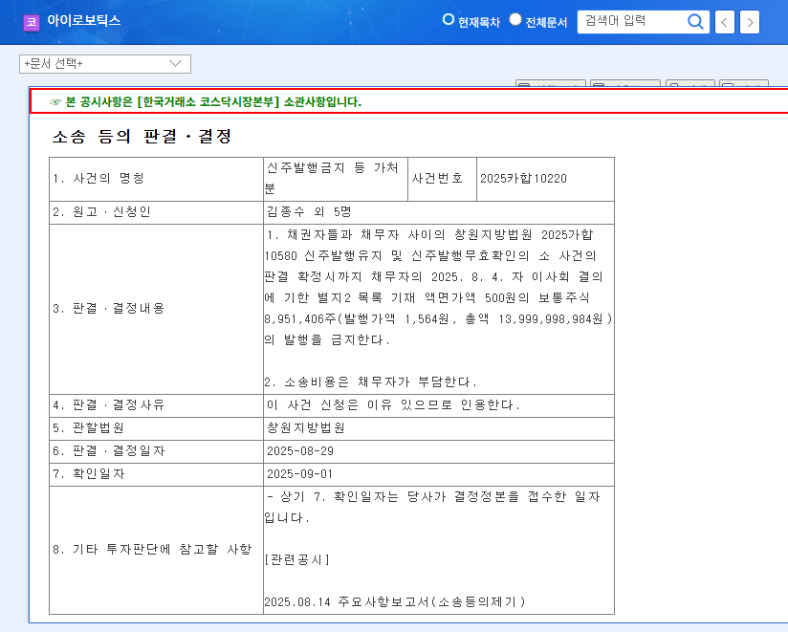Screen dimensions: 788x632
Task: Click the line containing 8,951,406주
Action: tap(438, 319)
